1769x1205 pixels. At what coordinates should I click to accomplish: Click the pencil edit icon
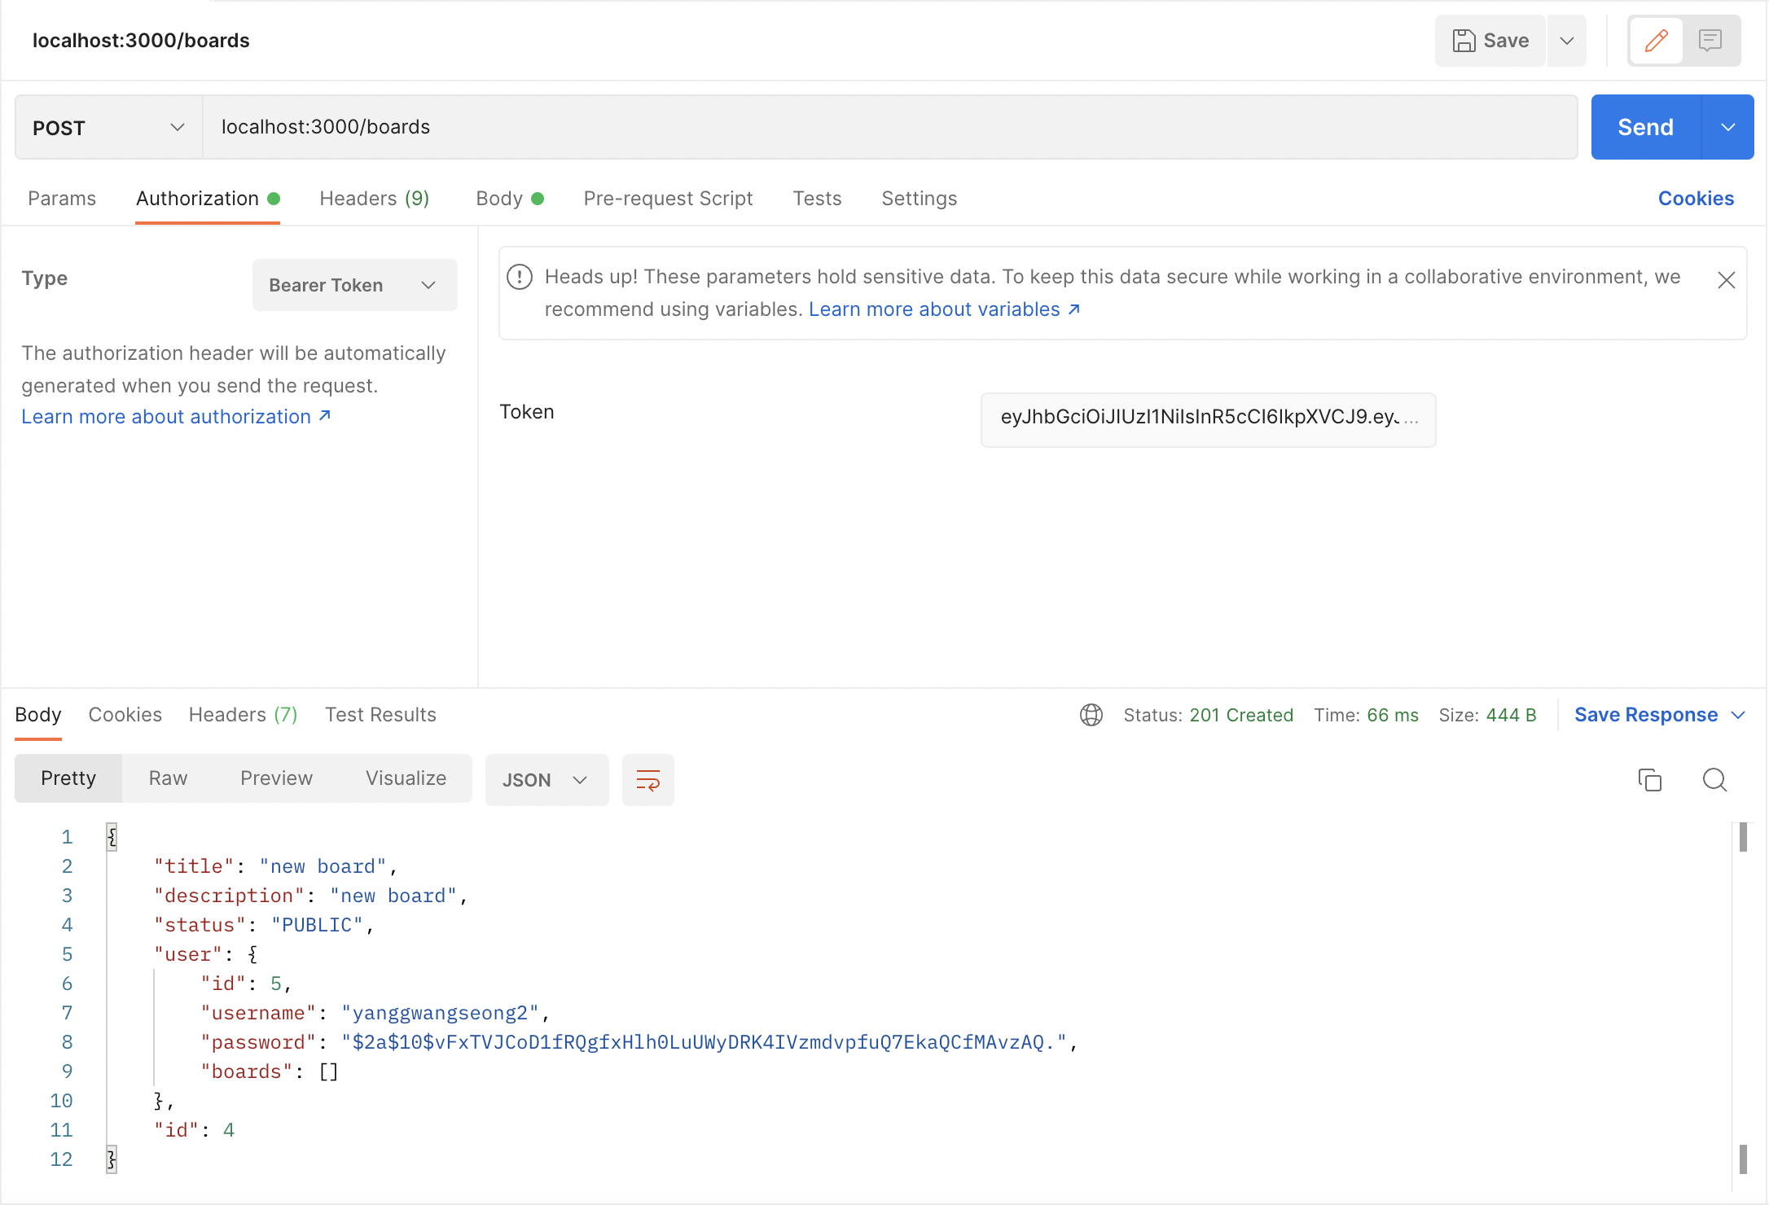(x=1656, y=41)
